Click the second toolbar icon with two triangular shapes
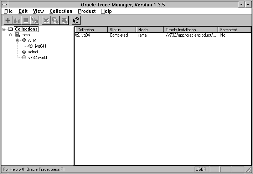The image size is (253, 174). [x=17, y=21]
